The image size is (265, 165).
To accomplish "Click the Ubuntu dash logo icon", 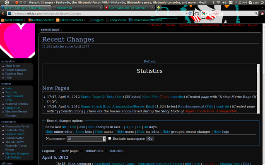I will pos(7,2).
